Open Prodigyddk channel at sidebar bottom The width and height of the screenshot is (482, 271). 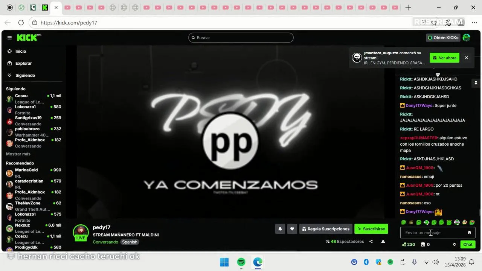tap(34, 248)
